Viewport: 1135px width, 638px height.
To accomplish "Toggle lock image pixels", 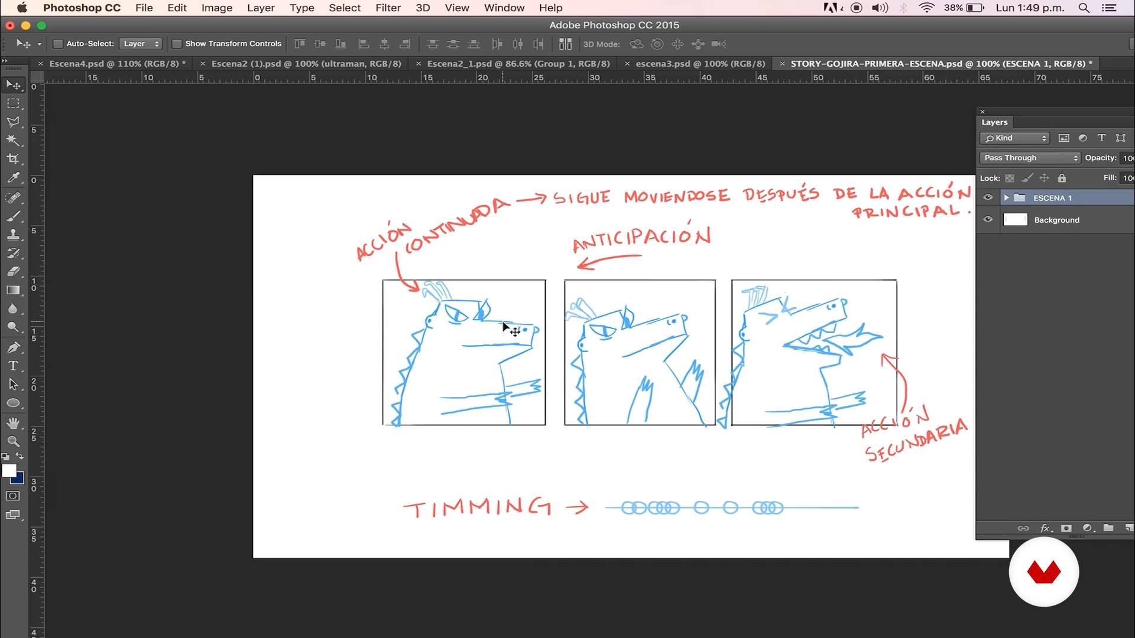I will pos(1027,178).
